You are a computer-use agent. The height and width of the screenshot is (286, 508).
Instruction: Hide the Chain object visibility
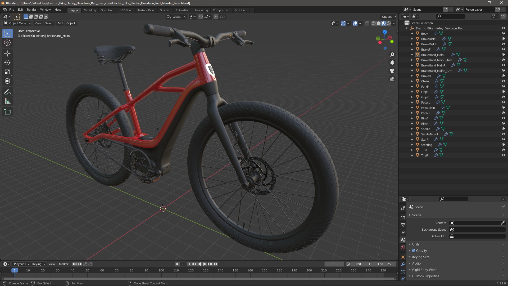click(503, 81)
